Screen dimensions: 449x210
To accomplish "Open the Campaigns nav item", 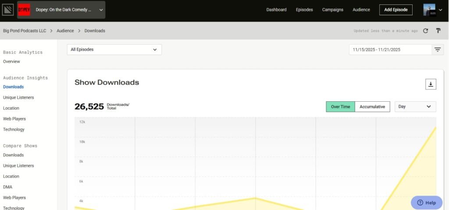I will (x=333, y=10).
